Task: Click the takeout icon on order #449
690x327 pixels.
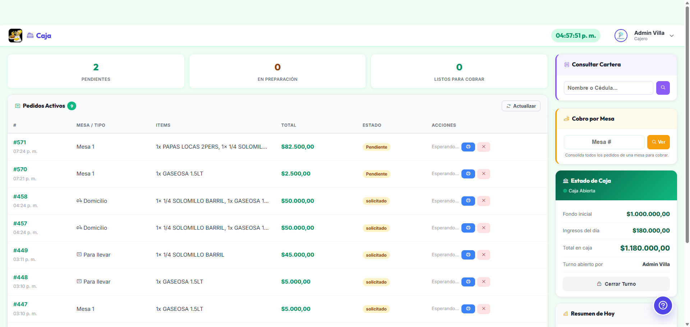Action: click(79, 254)
